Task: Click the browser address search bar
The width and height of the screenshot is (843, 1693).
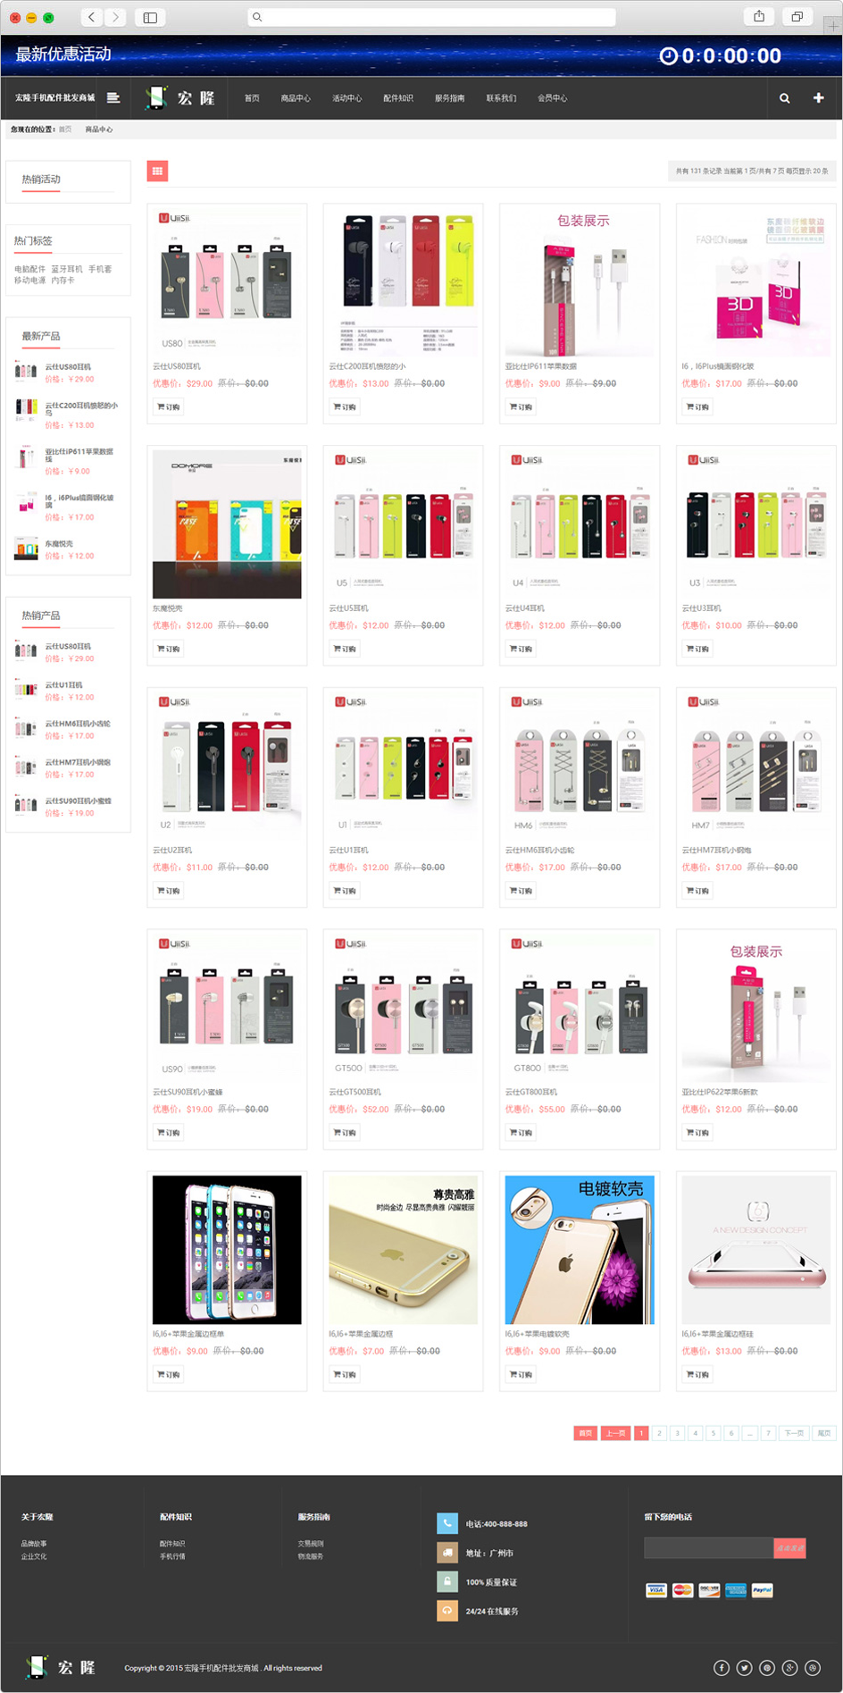Action: click(432, 17)
